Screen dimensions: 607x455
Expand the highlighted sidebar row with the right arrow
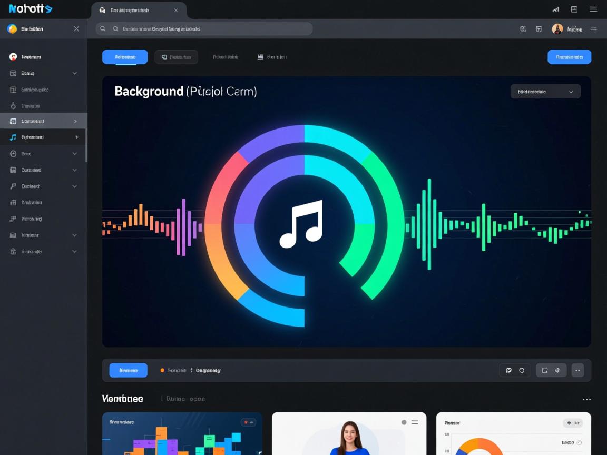pyautogui.click(x=43, y=121)
